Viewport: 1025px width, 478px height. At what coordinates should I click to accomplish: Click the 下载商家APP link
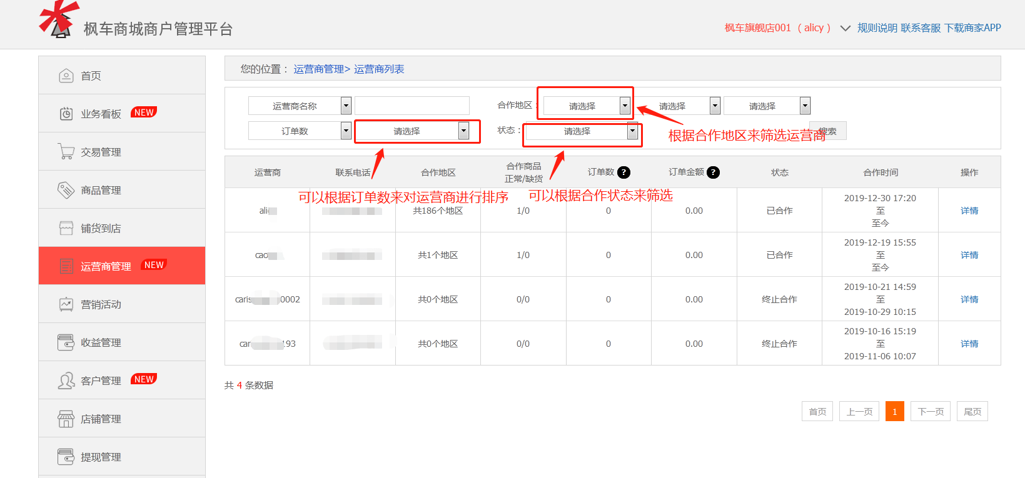972,28
